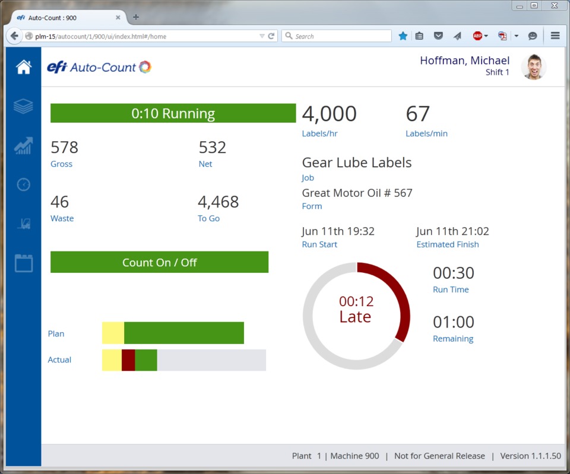Click the 578 gross count value
The width and height of the screenshot is (570, 474).
tap(64, 148)
